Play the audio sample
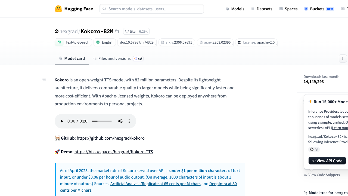This screenshot has height=196, width=348. (62, 121)
